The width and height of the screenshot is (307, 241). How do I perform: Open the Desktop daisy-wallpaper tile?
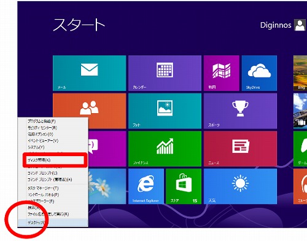107,186
